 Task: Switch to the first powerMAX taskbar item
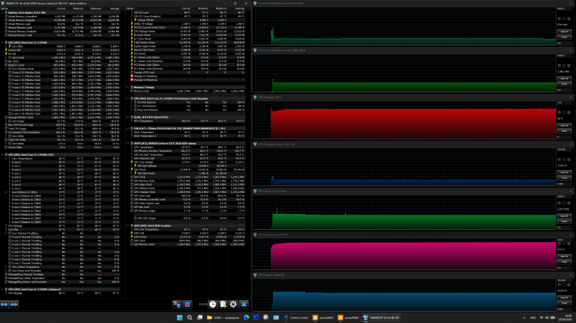[x=323, y=318]
